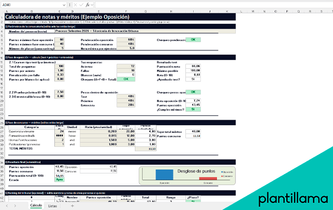The height and width of the screenshot is (210, 333).
Task: Select the ¿Aprobado test? Sí cell
Action: [x=193, y=79]
